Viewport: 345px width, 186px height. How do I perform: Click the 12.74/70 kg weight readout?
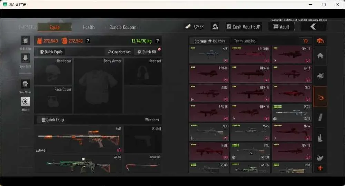[x=142, y=41]
